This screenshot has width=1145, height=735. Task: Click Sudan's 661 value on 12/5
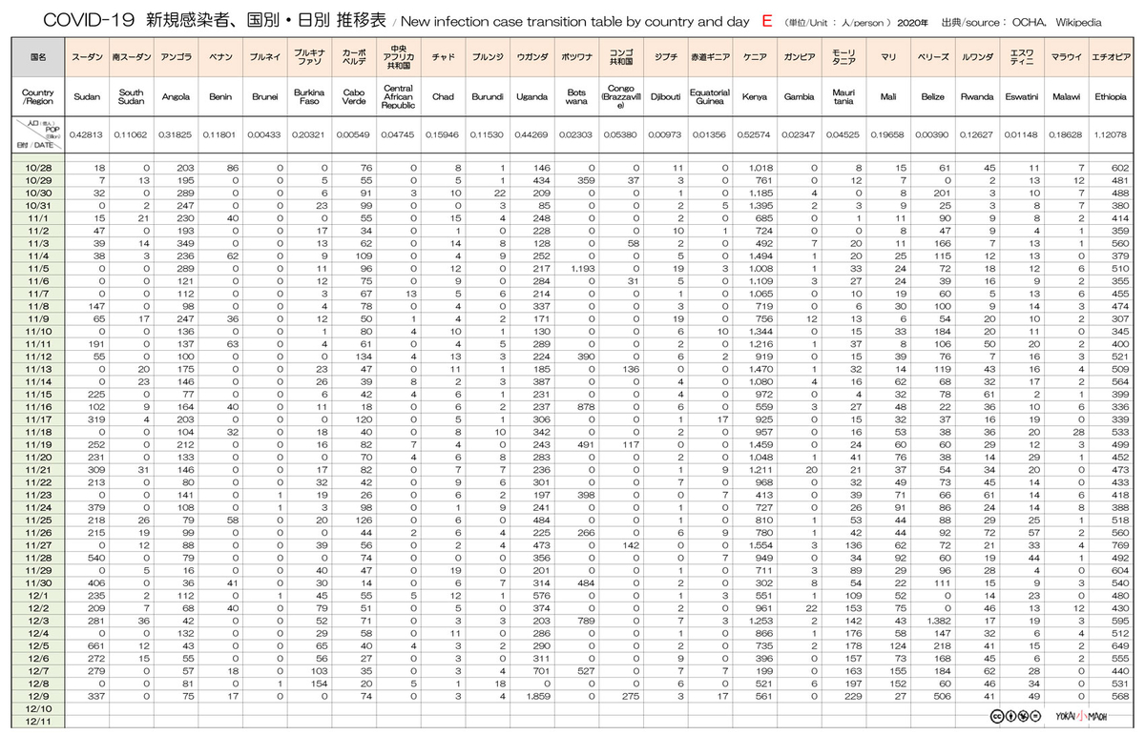click(97, 644)
